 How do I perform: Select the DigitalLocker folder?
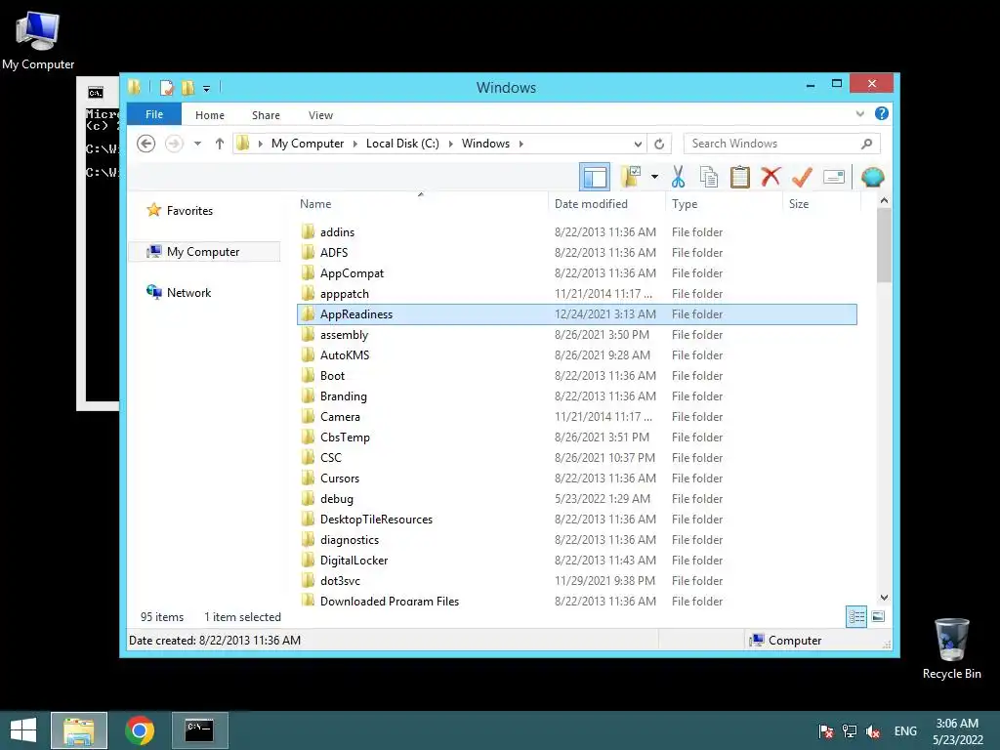pos(577,560)
